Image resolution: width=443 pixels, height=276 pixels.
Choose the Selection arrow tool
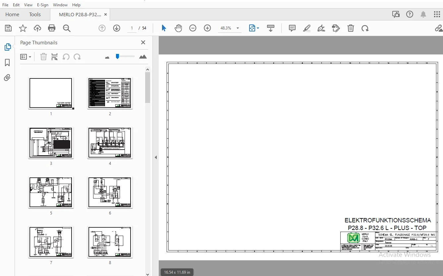click(x=164, y=28)
